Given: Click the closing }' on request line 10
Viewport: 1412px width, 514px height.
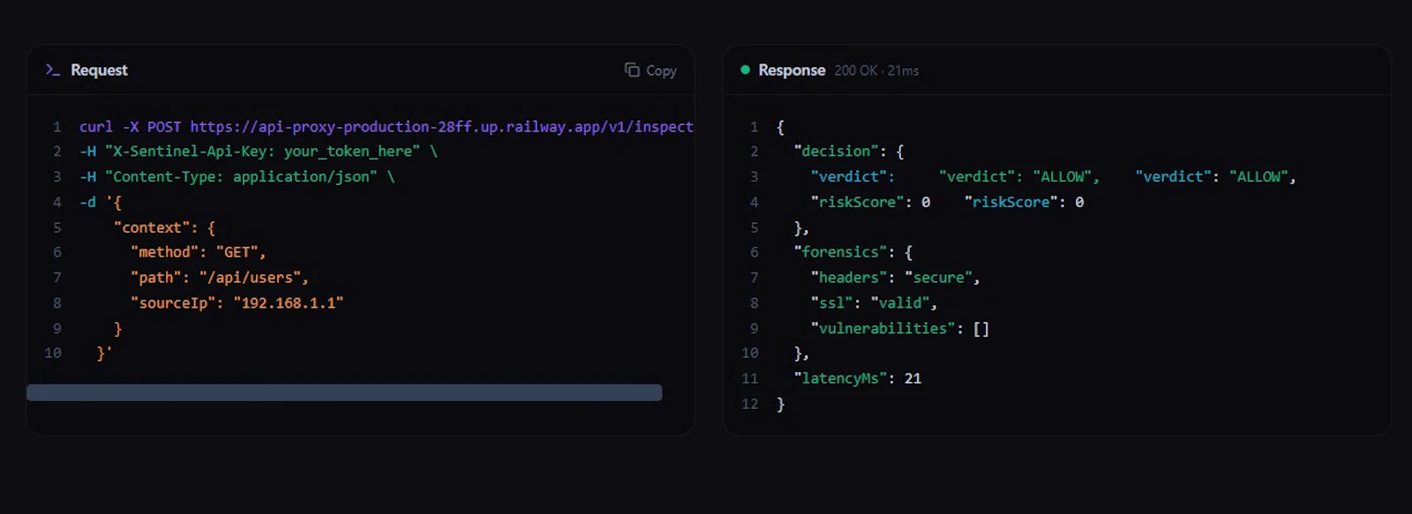Looking at the screenshot, I should (104, 354).
